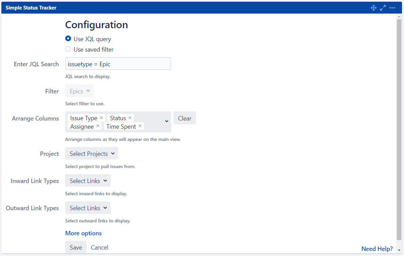Image resolution: width=404 pixels, height=256 pixels.
Task: Click the vertical scrollbar thumb
Action: pos(399,130)
